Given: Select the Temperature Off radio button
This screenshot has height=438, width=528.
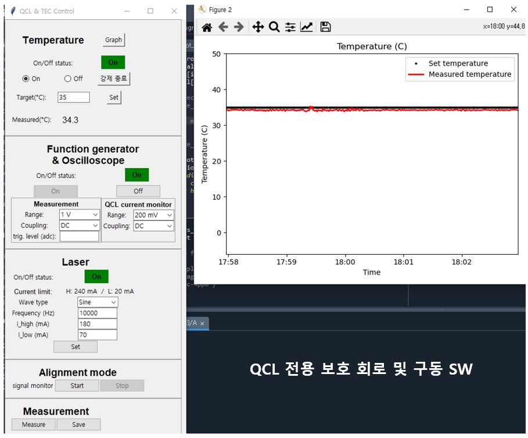Looking at the screenshot, I should coord(68,79).
